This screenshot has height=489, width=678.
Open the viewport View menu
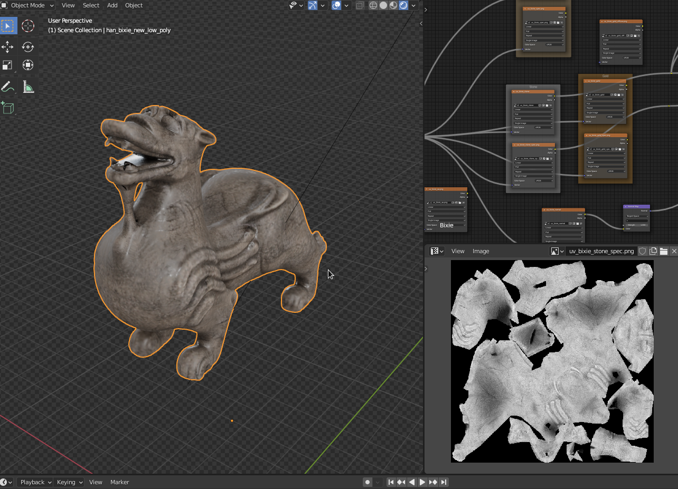[x=68, y=5]
